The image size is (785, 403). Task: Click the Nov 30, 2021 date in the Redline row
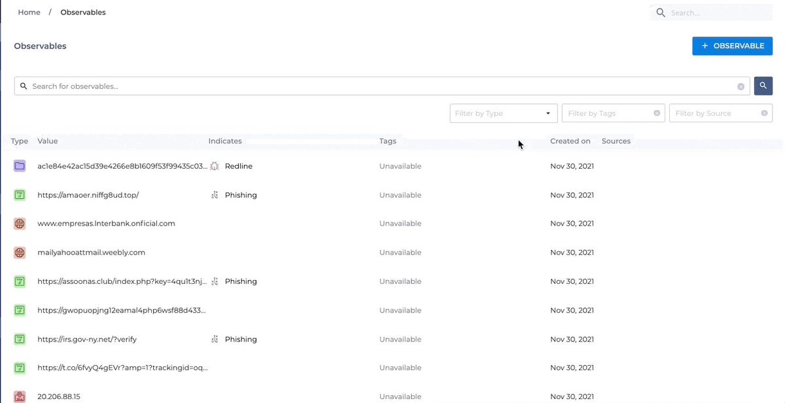pos(572,166)
